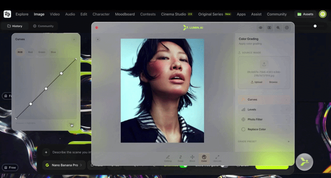
Task: Open the Curves adjustment row
Action: click(x=264, y=100)
